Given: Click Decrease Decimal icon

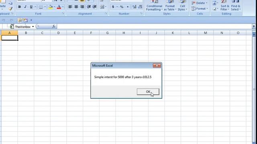Looking at the screenshot, I should (140, 7).
